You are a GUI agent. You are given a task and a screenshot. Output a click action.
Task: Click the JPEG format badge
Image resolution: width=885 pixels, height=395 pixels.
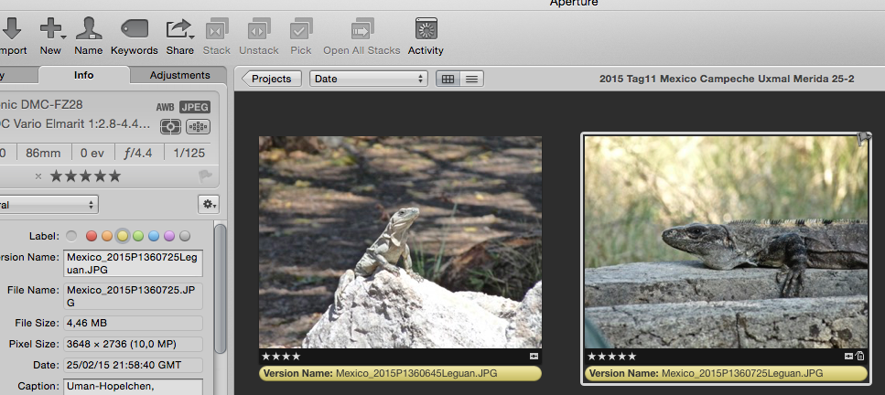tap(195, 107)
